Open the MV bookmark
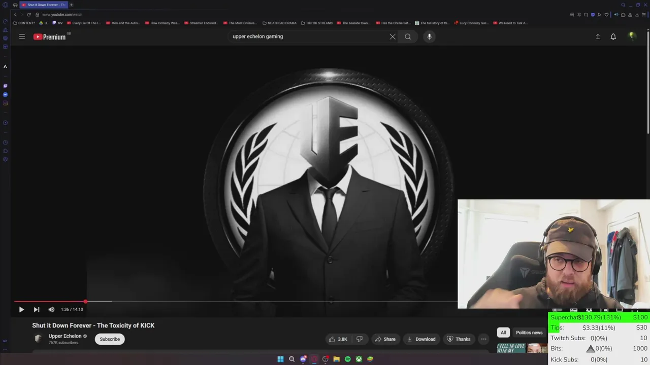 point(58,23)
